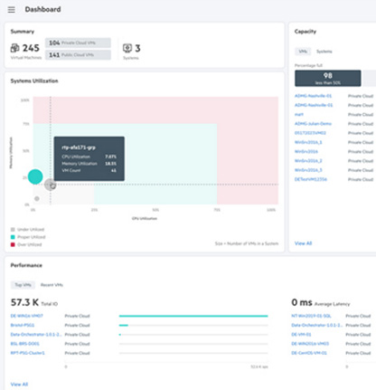Image resolution: width=376 pixels, height=390 pixels.
Task: Select the Top VMs tab in Performance
Action: (x=23, y=285)
